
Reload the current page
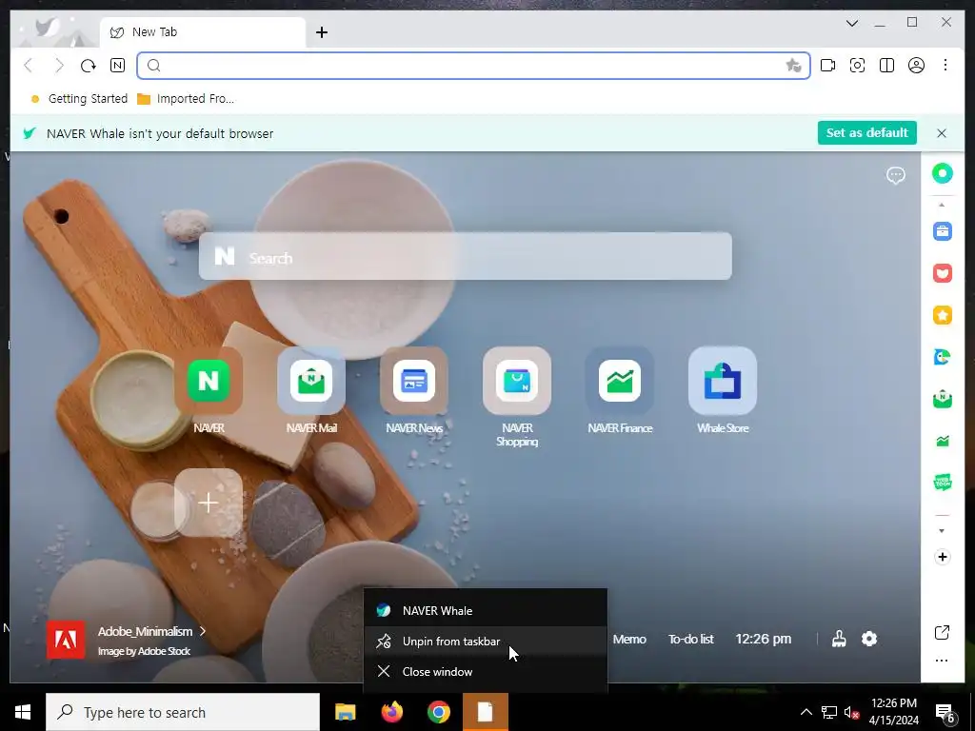(x=89, y=66)
